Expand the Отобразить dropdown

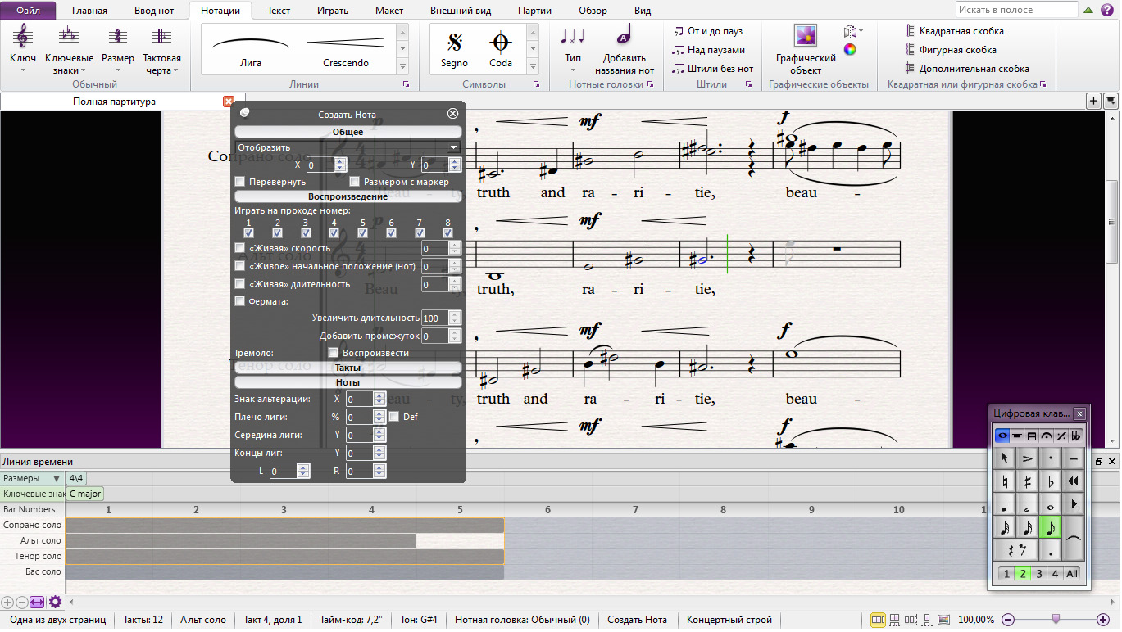[x=348, y=147]
